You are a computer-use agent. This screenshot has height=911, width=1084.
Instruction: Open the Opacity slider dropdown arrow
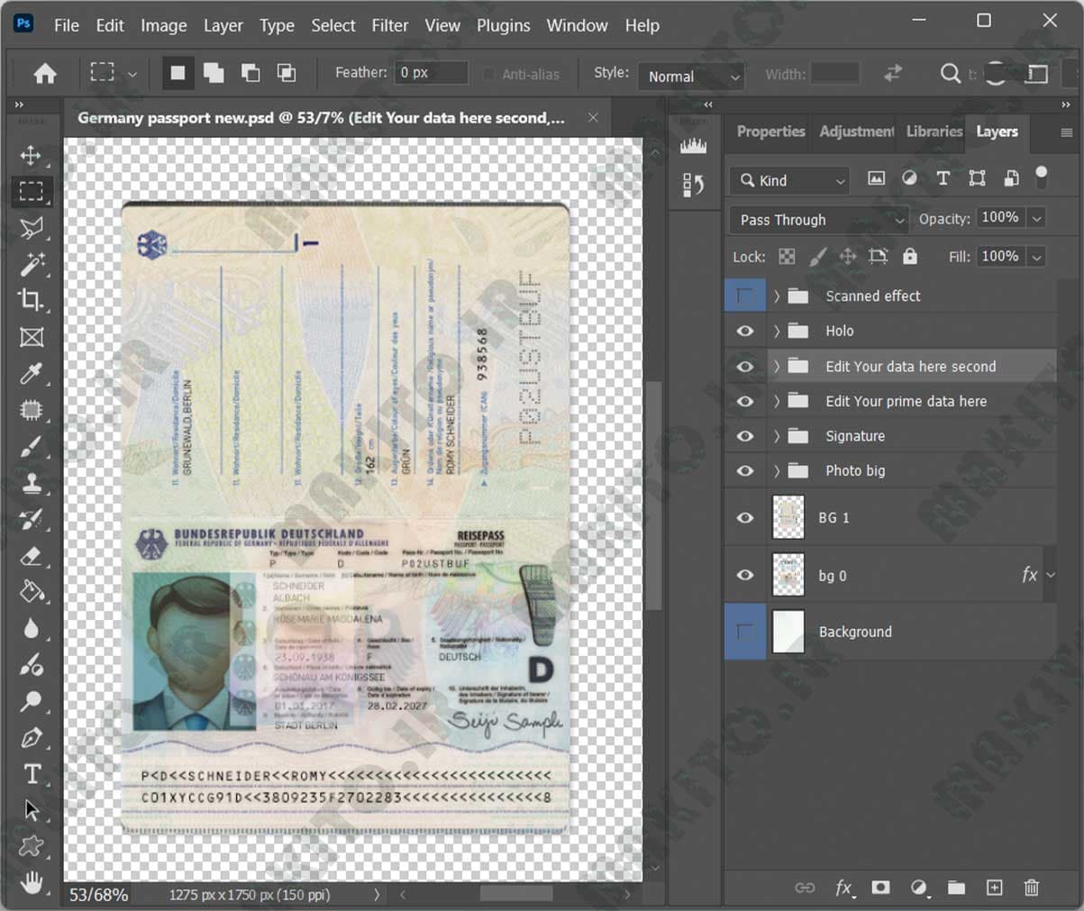click(1037, 218)
